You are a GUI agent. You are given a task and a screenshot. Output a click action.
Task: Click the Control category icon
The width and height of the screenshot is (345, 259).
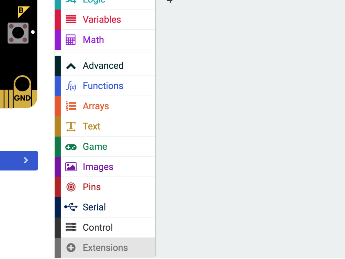(71, 227)
